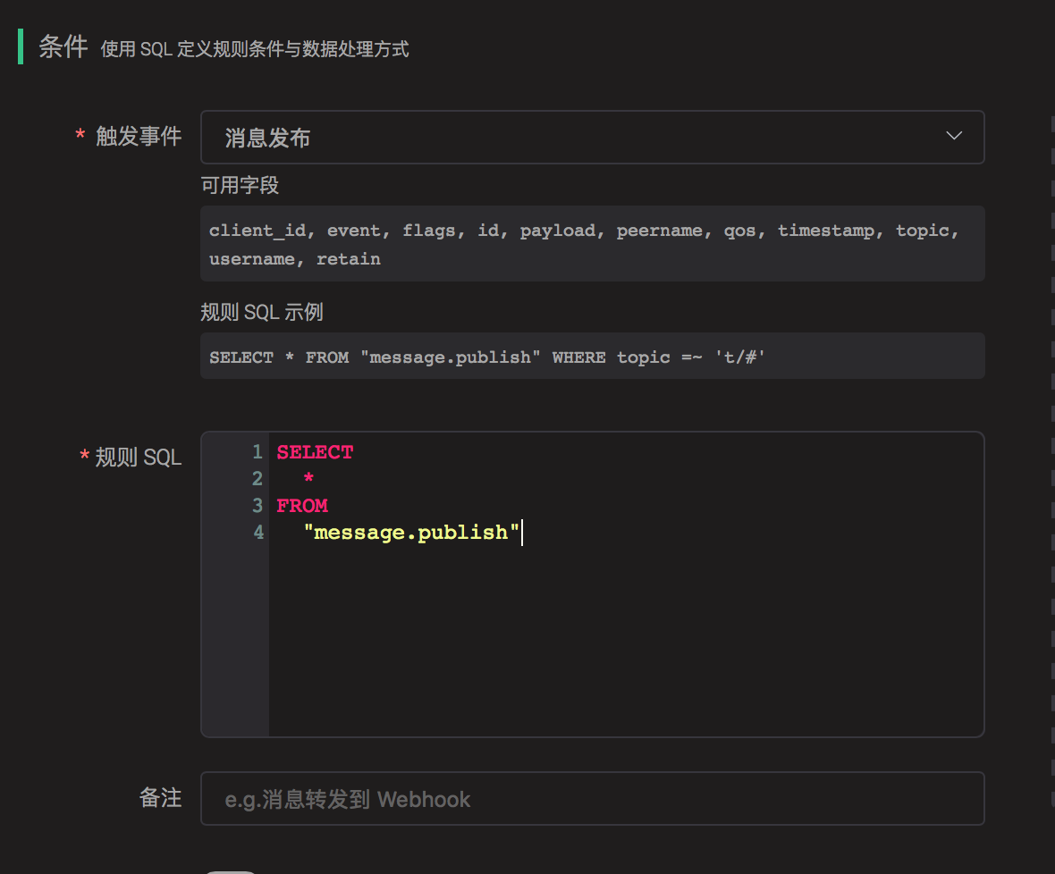Click the example SQL statement with WHERE topic
Screen dimensions: 1055x874
487,357
